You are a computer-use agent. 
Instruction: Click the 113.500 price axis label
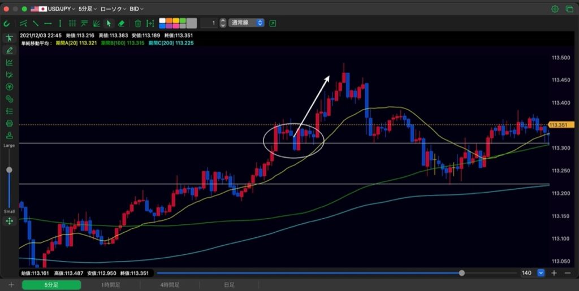click(x=560, y=58)
